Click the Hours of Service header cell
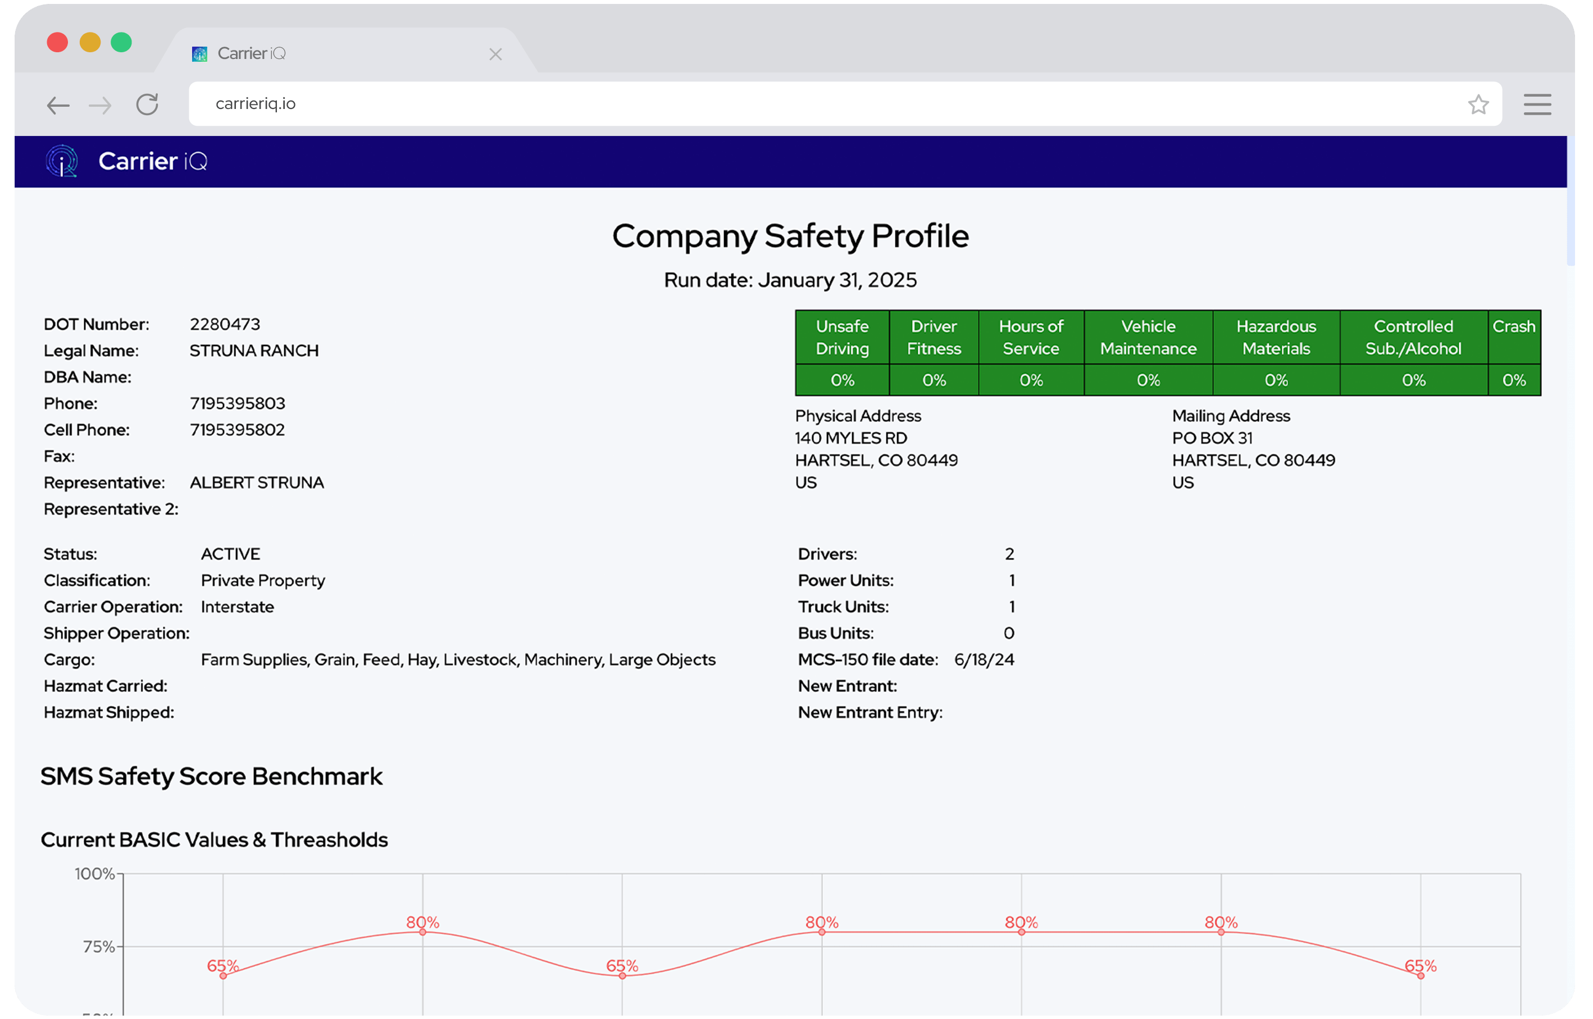The image size is (1593, 1019). (1031, 337)
